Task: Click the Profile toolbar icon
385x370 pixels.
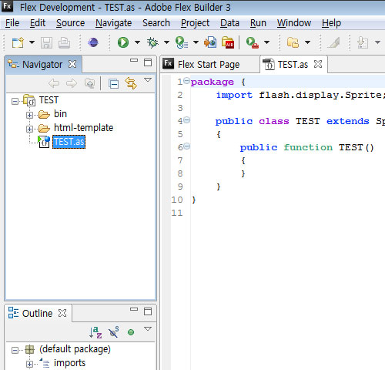Action: [x=182, y=42]
